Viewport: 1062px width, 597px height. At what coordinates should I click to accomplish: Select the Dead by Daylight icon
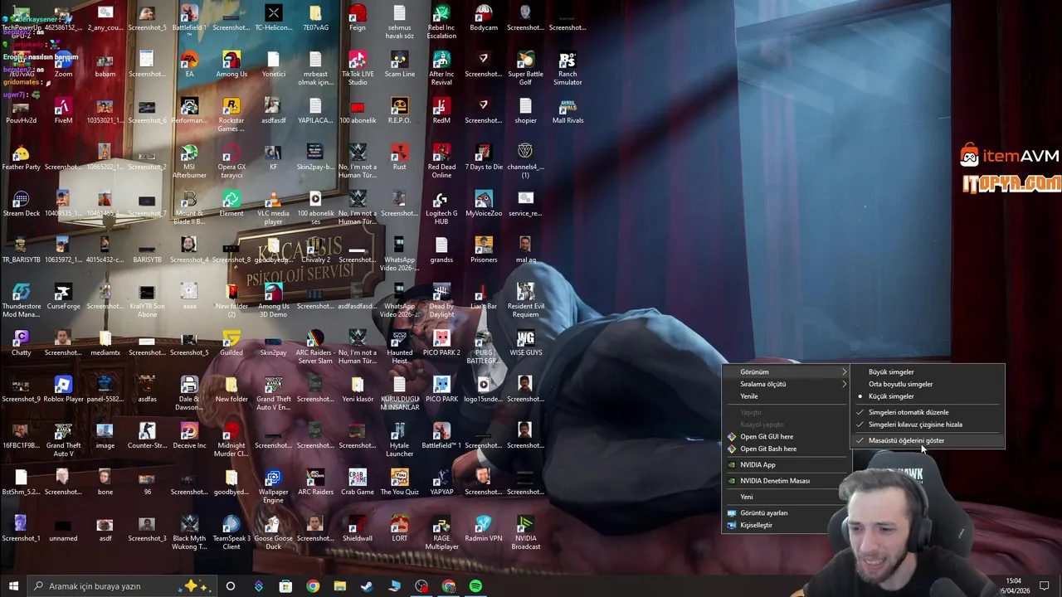tap(441, 299)
